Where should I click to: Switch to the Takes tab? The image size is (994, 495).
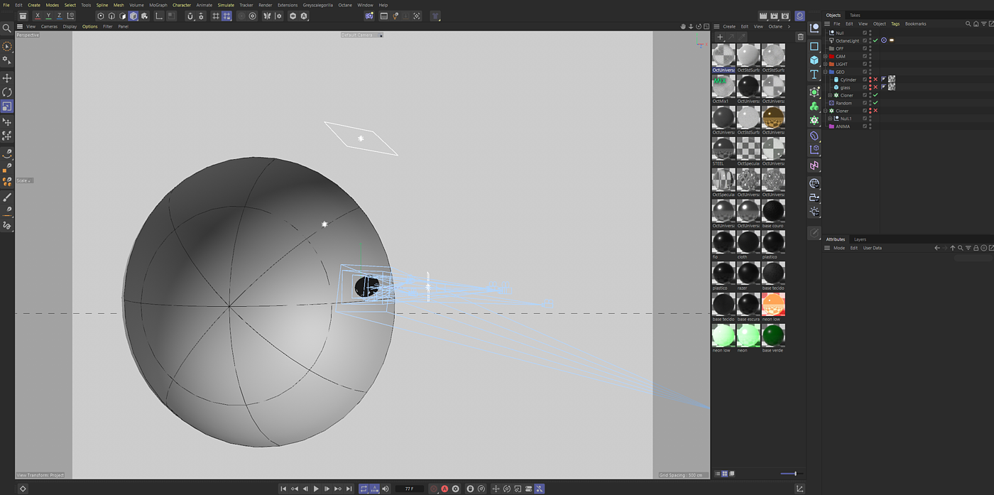click(855, 15)
